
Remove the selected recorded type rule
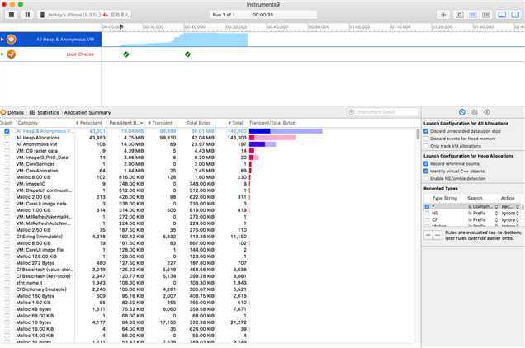[x=437, y=235]
